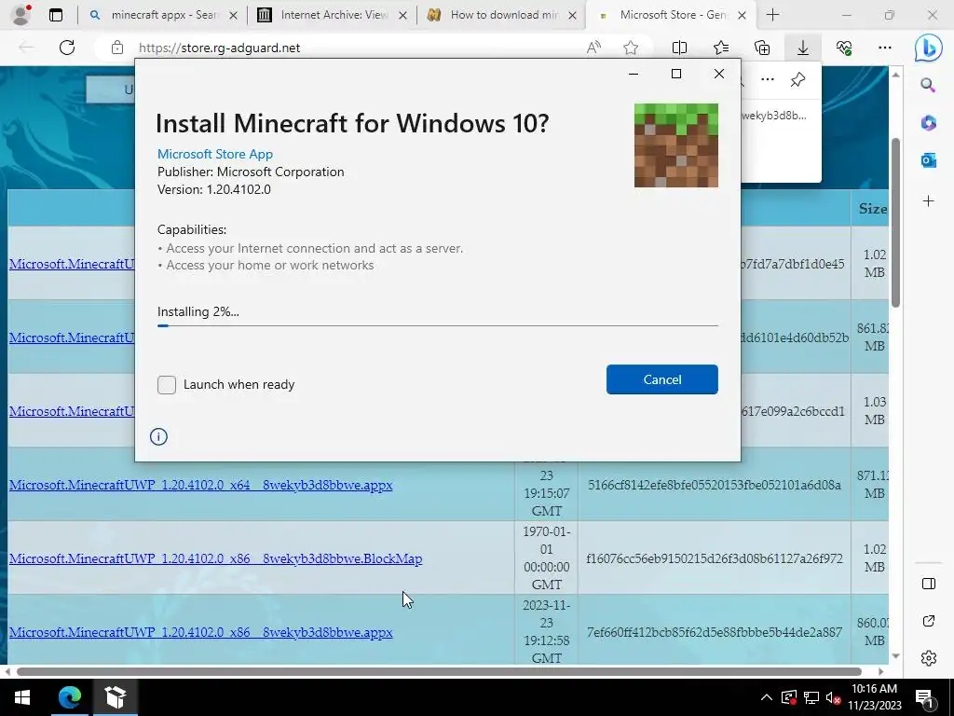Viewport: 954px width, 716px height.
Task: Toggle the sidebar layout icon
Action: (x=929, y=584)
